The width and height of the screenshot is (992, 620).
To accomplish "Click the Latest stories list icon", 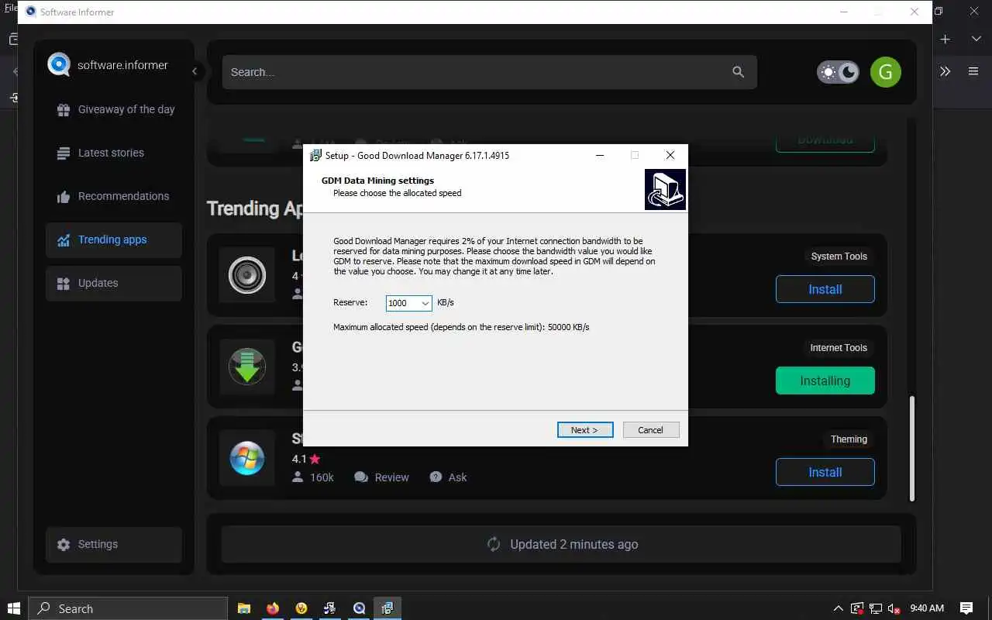I will coord(64,153).
